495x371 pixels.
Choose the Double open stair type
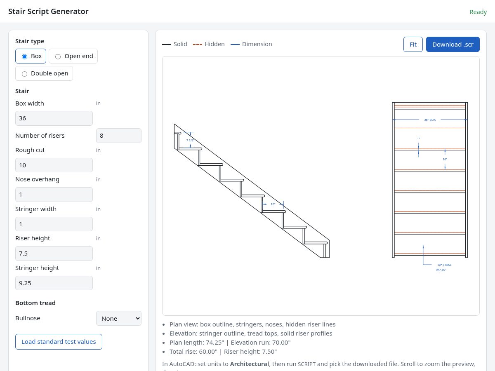pos(44,73)
